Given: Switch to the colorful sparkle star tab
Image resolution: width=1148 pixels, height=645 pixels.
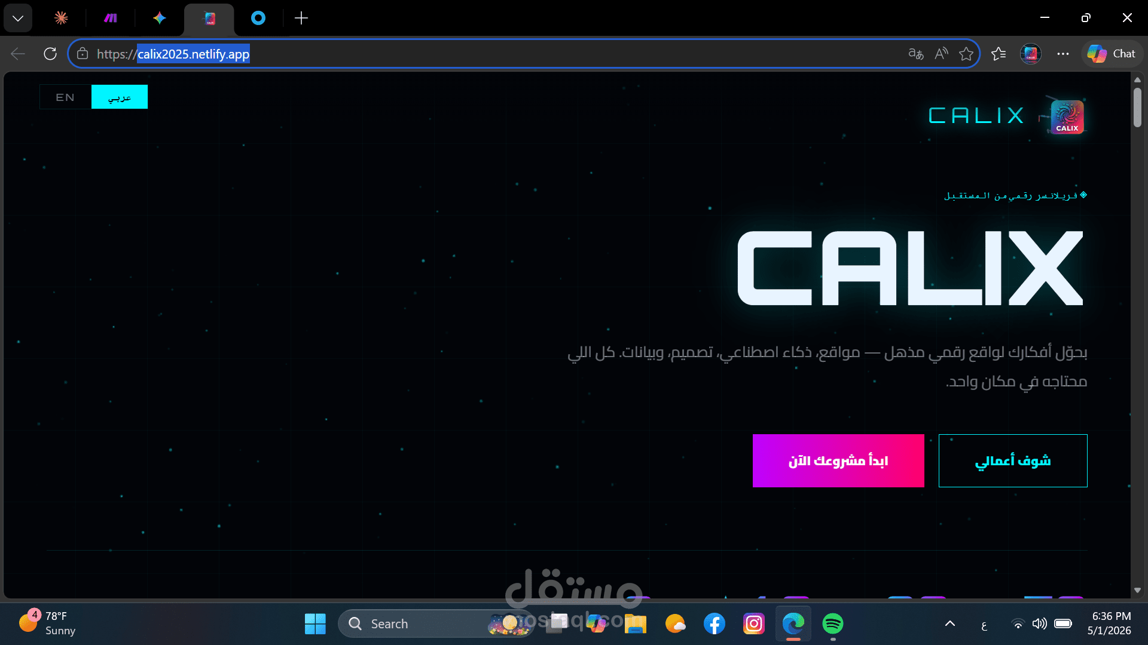Looking at the screenshot, I should (159, 18).
